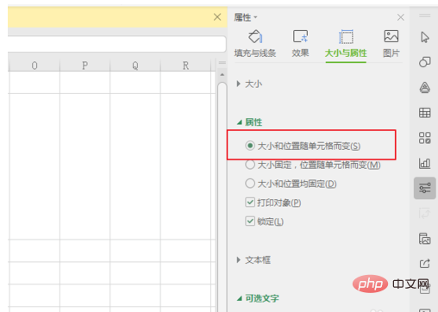Viewport: 438px width, 312px height.
Task: Click the picture landscape icon
Action: [391, 36]
